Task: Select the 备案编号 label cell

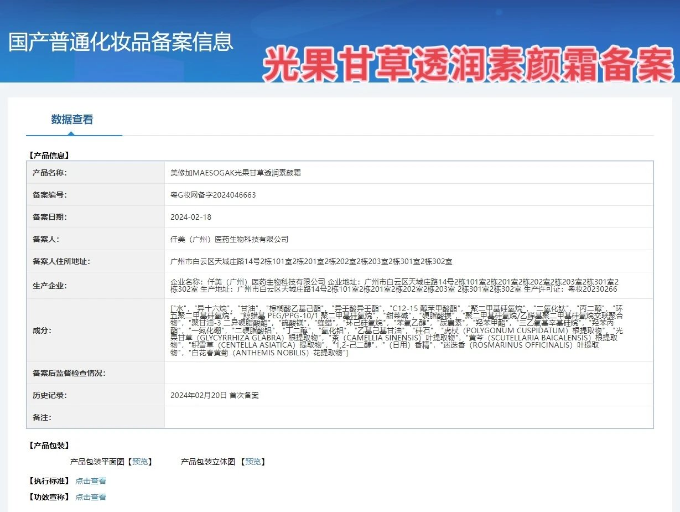Action: (x=96, y=195)
